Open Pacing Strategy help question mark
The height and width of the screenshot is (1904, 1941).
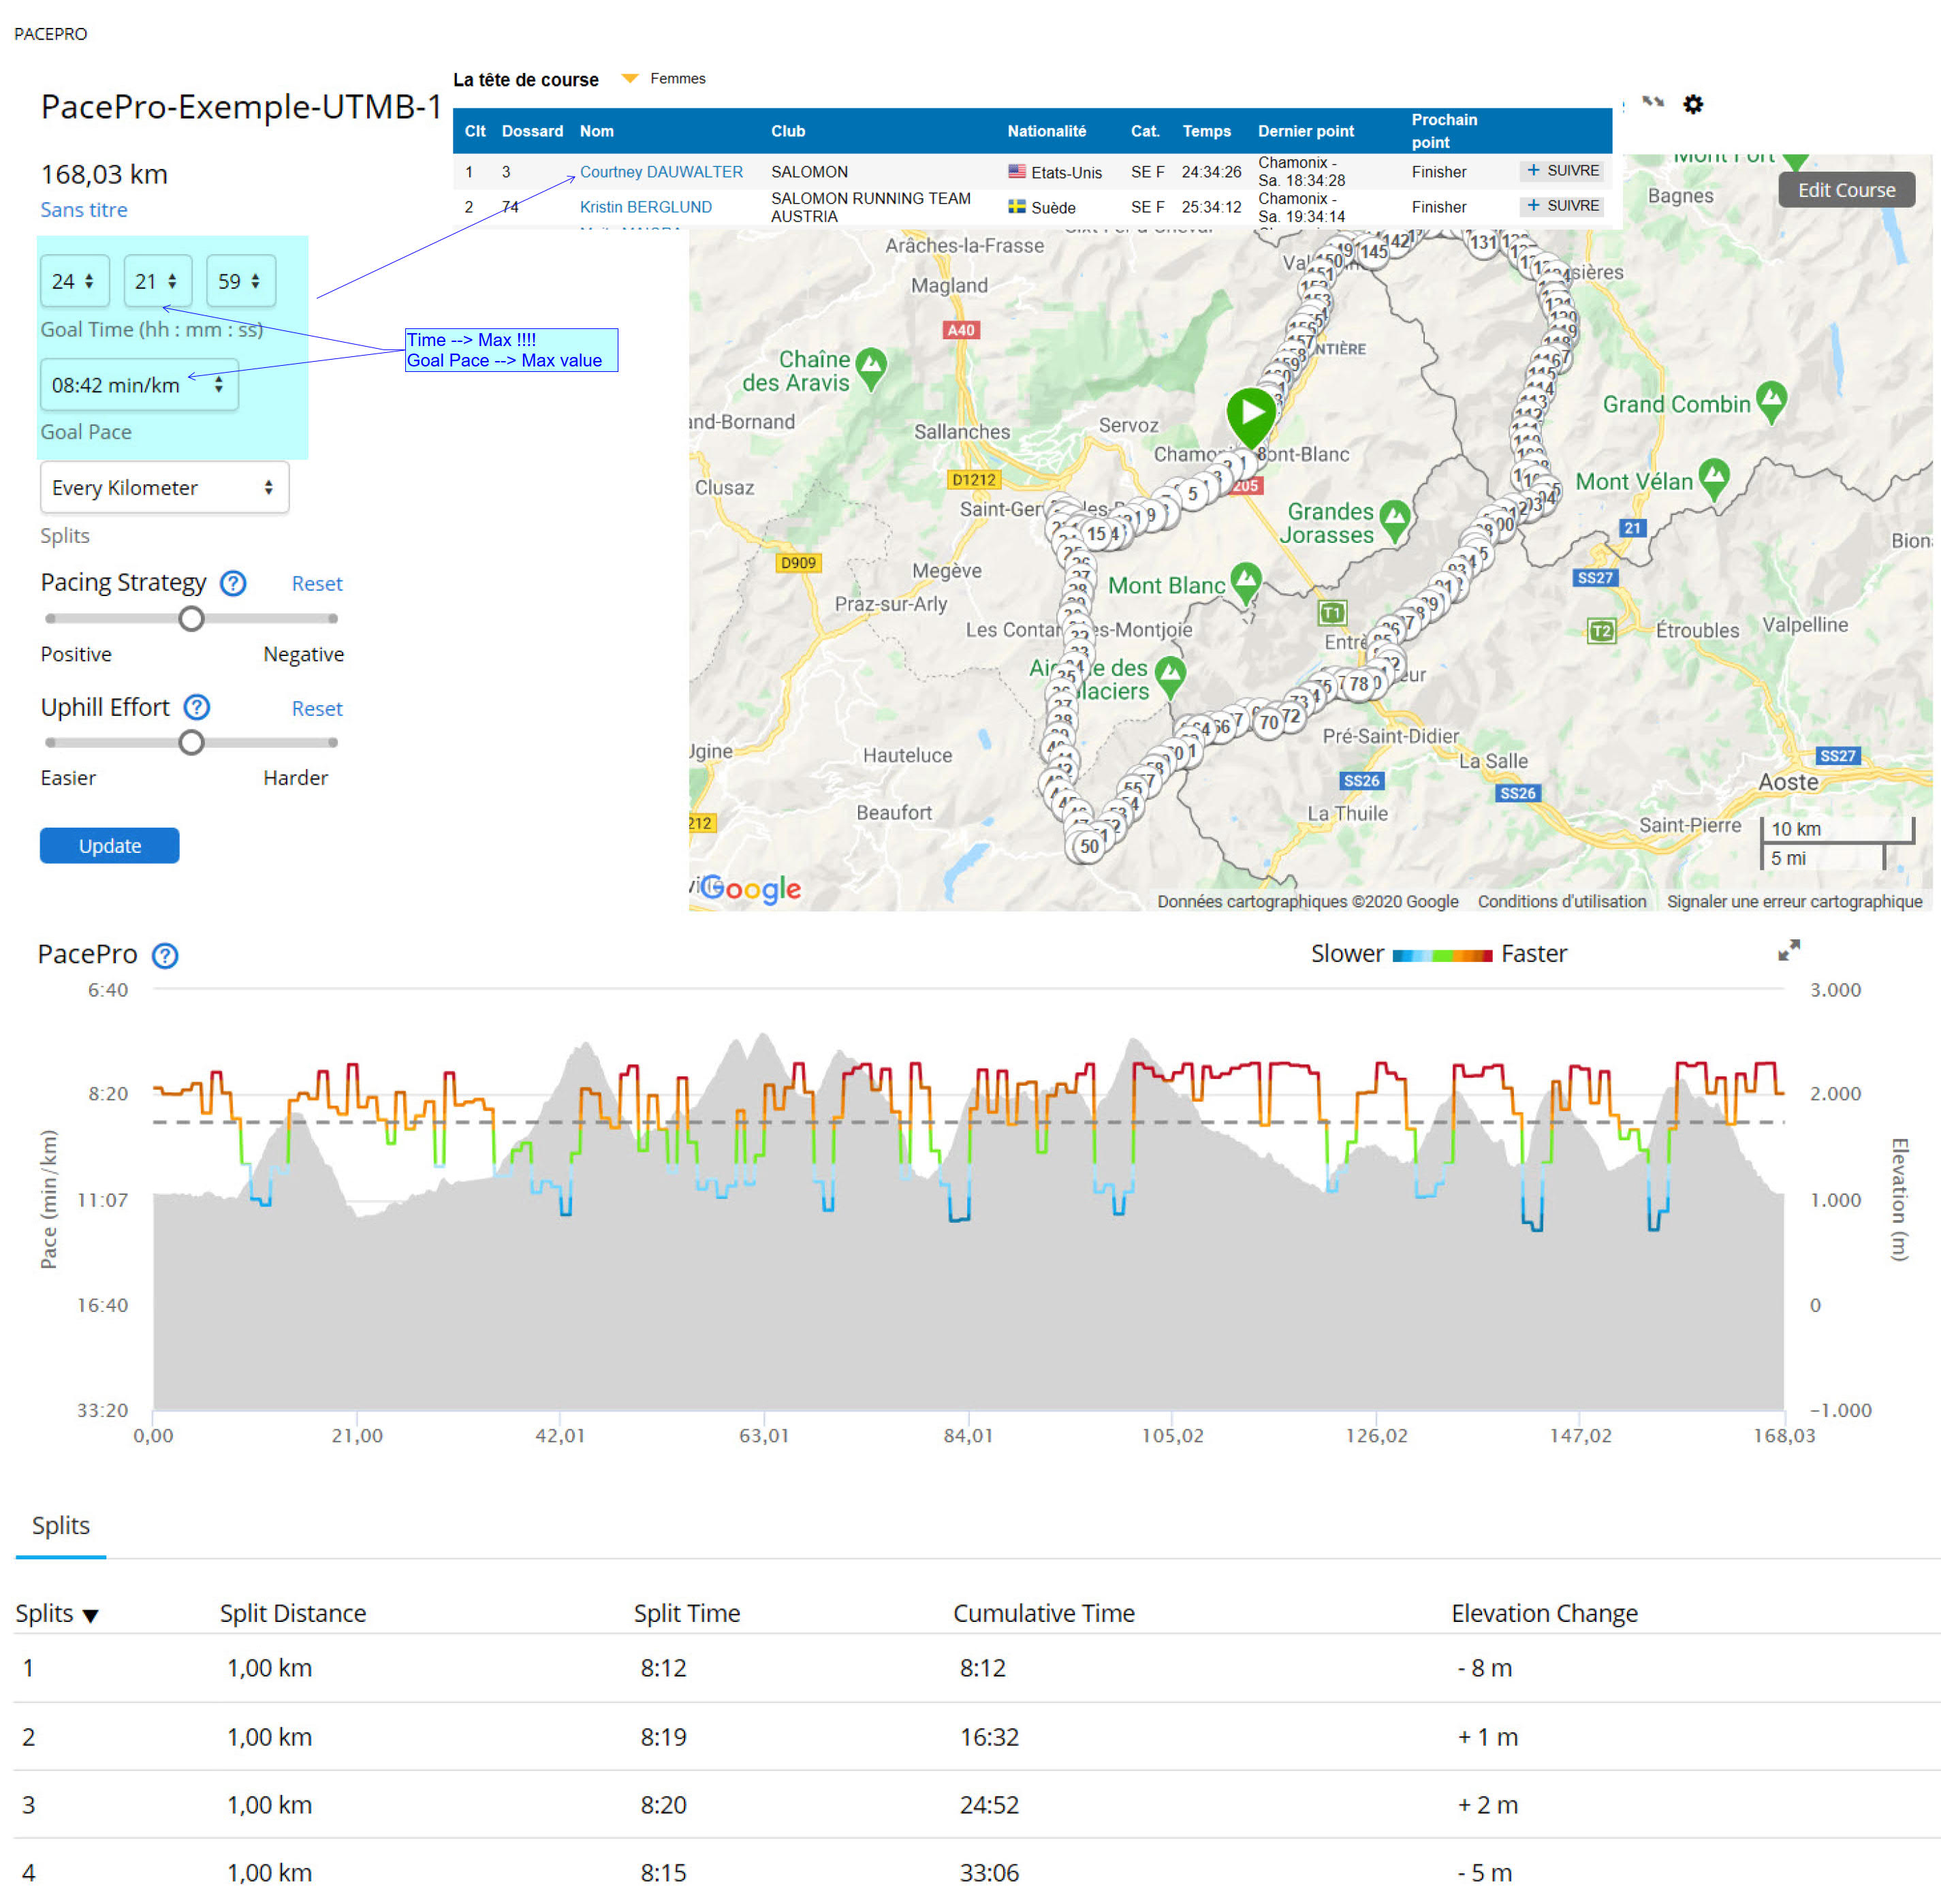(x=233, y=583)
